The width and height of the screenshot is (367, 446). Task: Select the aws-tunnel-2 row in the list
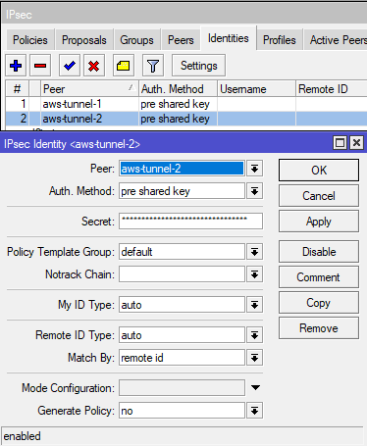click(186, 119)
